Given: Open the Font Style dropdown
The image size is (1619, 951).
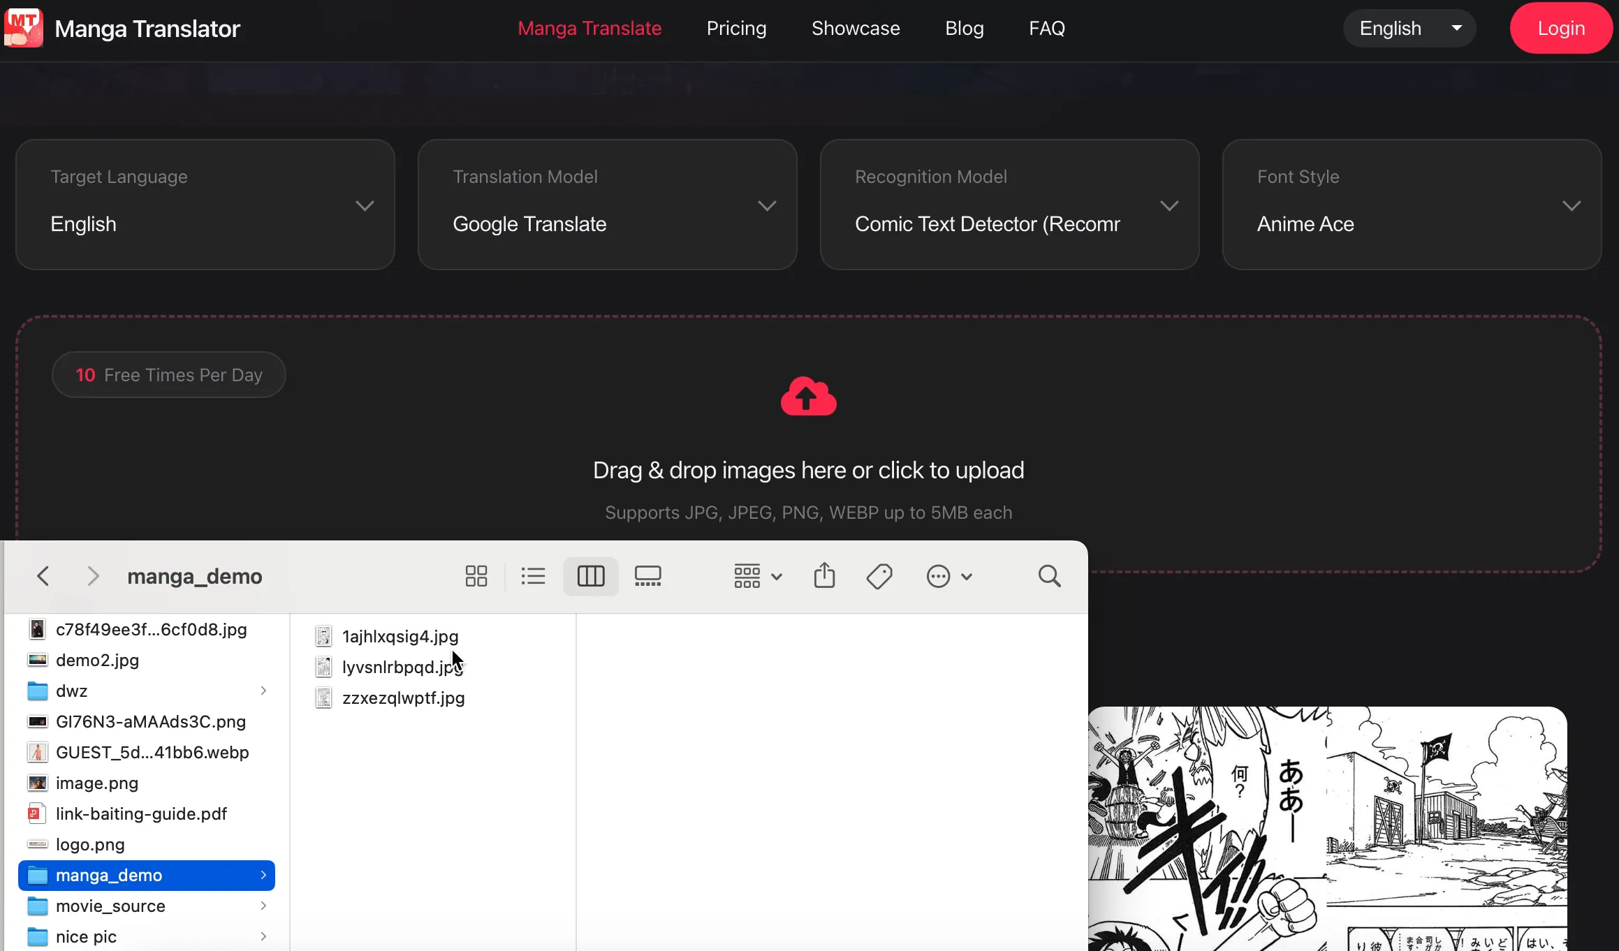Looking at the screenshot, I should [x=1571, y=205].
